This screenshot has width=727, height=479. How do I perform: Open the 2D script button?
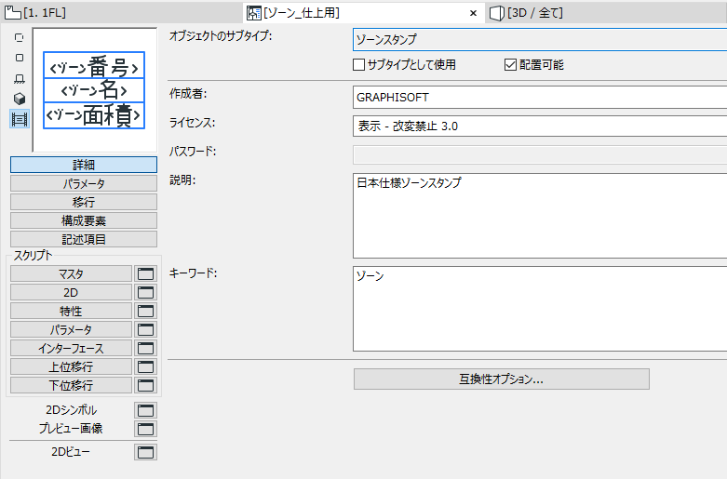(x=71, y=292)
